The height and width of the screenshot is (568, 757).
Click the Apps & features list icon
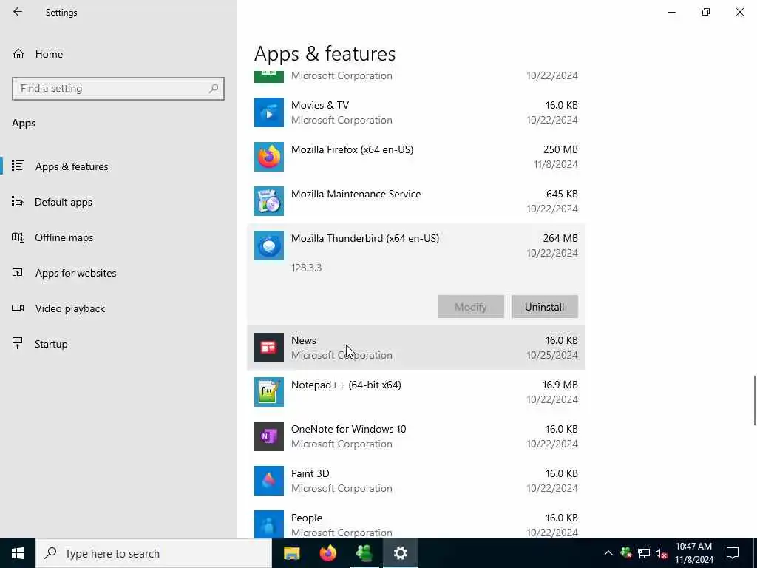(x=18, y=166)
